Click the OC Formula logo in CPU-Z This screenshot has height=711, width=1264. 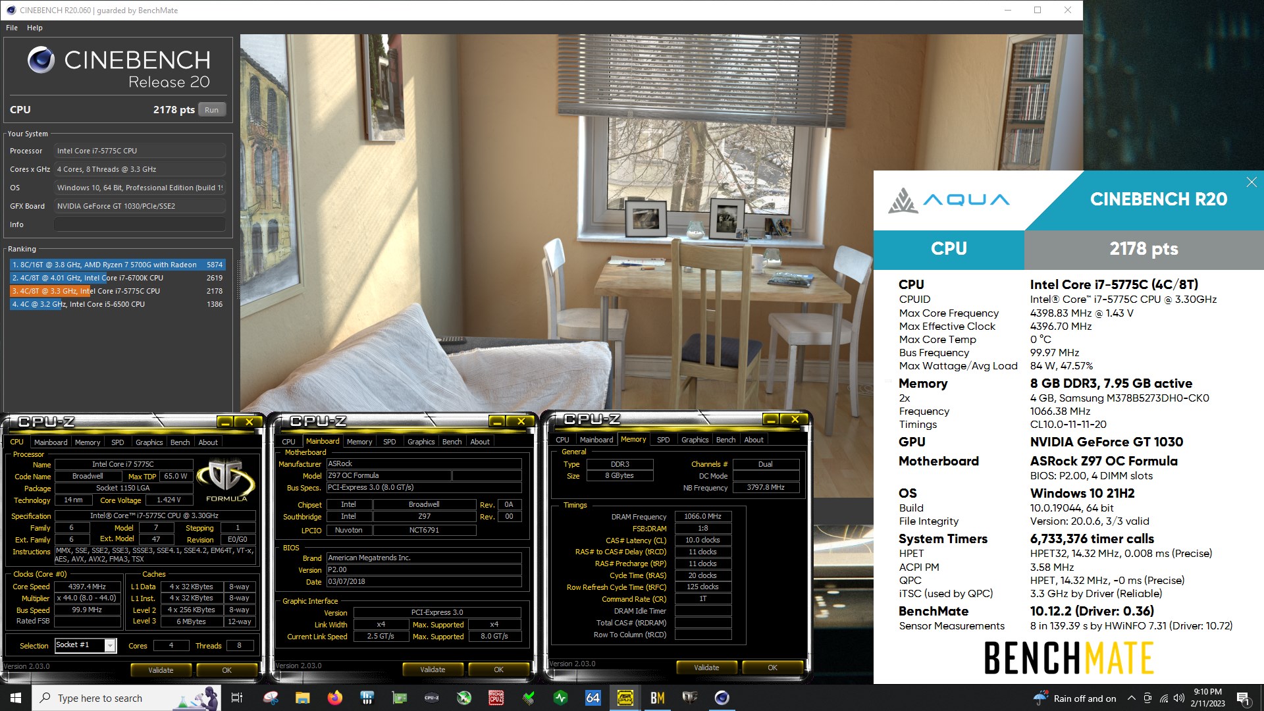[x=226, y=481]
